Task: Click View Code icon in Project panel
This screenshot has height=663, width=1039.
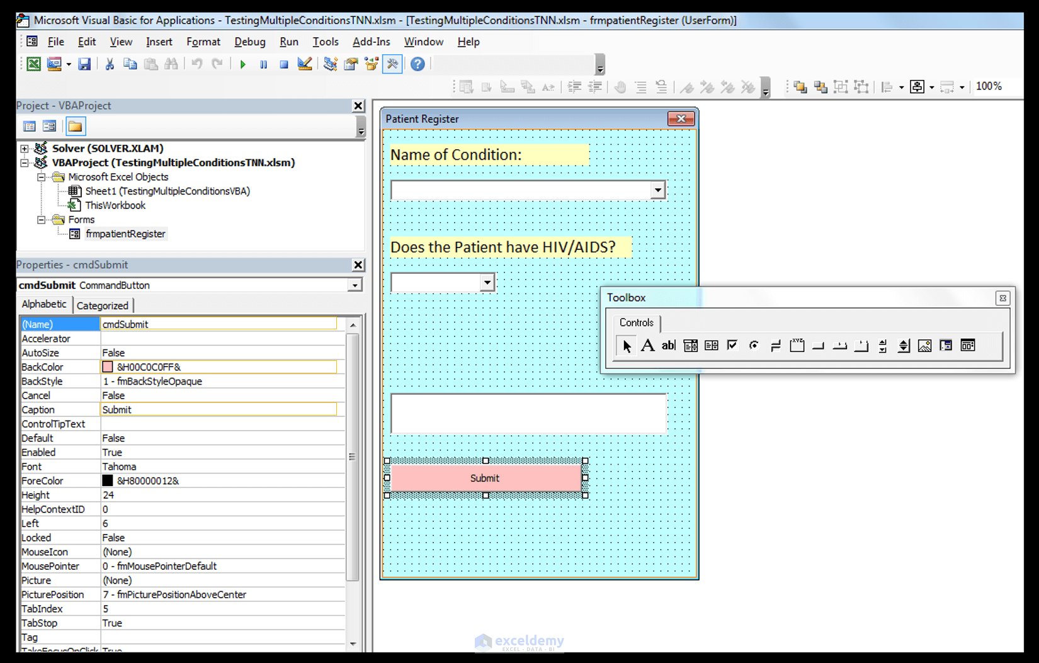Action: click(x=30, y=127)
